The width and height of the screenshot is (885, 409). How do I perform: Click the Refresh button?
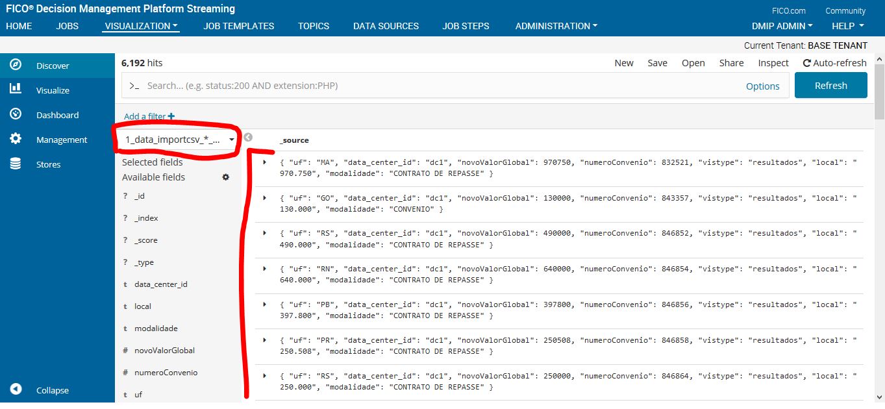(x=830, y=86)
